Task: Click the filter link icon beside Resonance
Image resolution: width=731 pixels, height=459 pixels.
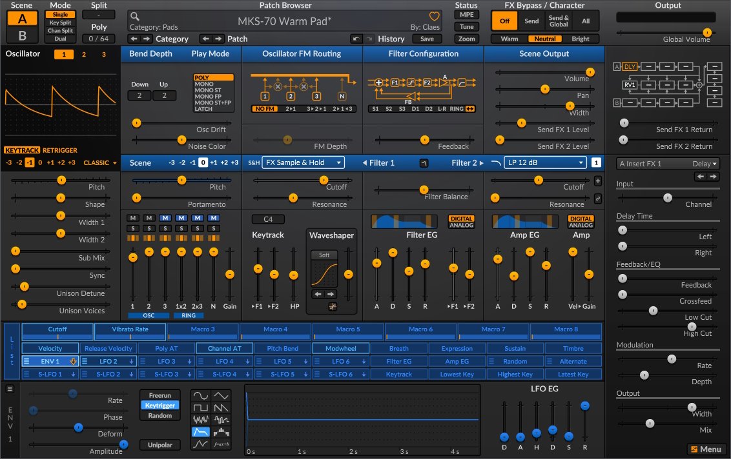Action: coord(597,199)
